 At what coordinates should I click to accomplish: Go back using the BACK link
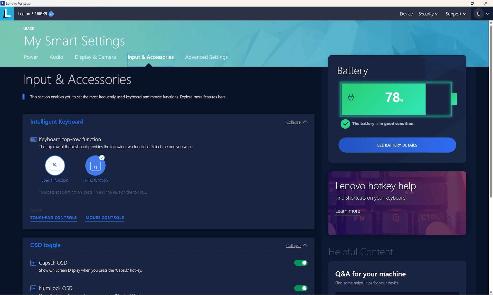click(29, 29)
